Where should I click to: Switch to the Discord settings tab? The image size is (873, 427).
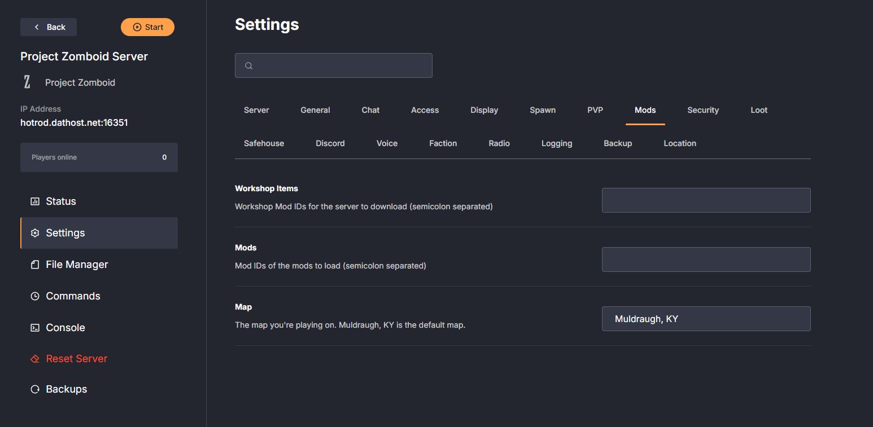coord(330,143)
